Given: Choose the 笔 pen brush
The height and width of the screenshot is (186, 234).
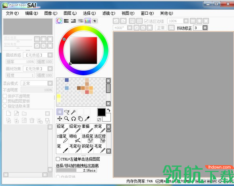Looking at the screenshot, I should point(62,148).
